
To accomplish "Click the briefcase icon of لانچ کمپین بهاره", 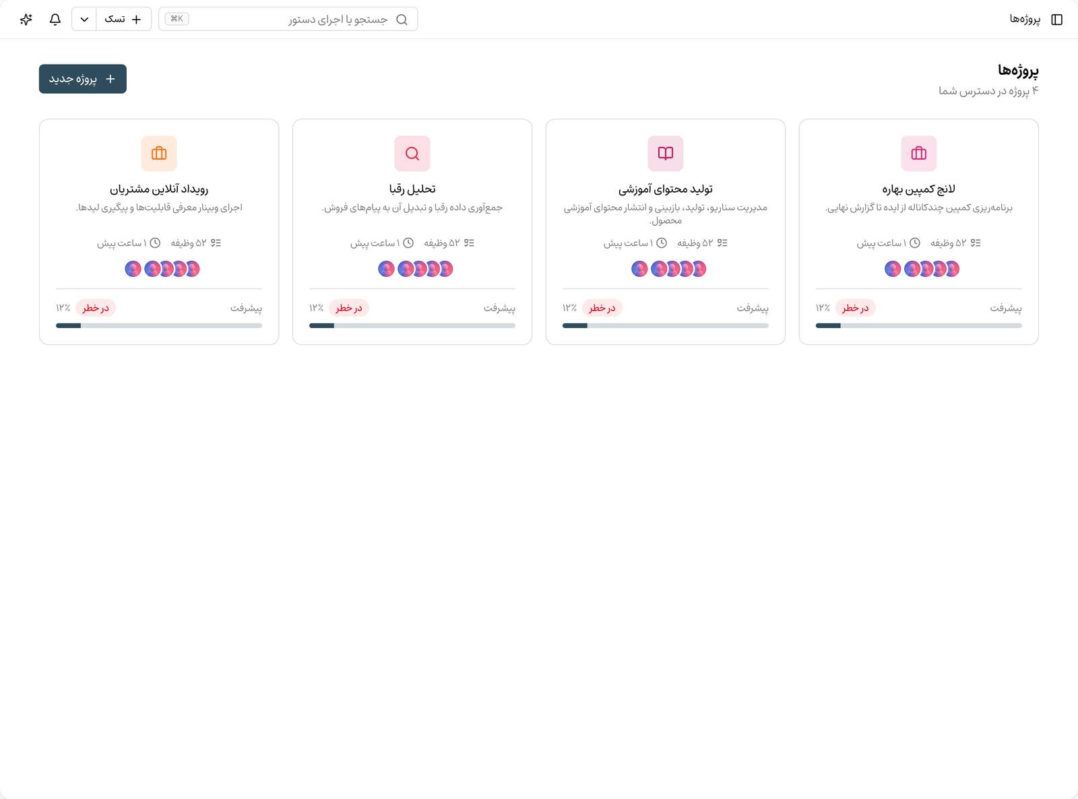I will coord(919,154).
